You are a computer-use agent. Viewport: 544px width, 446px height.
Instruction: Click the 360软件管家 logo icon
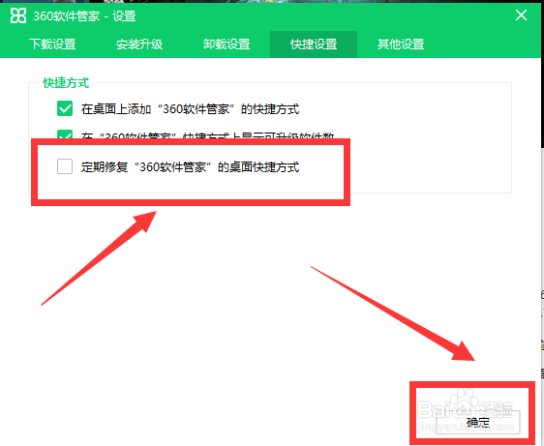pyautogui.click(x=18, y=15)
